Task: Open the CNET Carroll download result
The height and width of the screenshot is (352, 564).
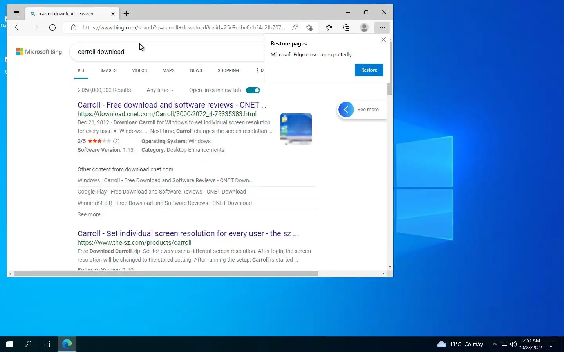Action: (172, 105)
